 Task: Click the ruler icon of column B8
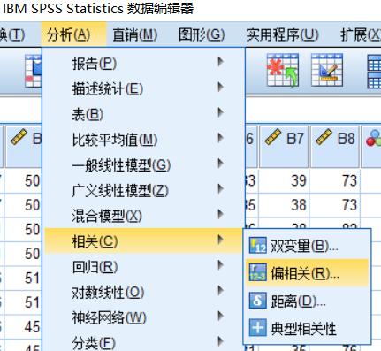[324, 137]
